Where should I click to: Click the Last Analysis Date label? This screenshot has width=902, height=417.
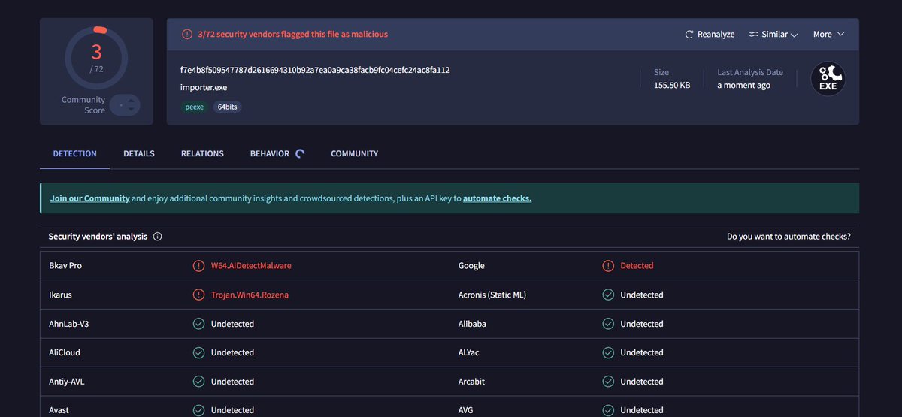(750, 73)
